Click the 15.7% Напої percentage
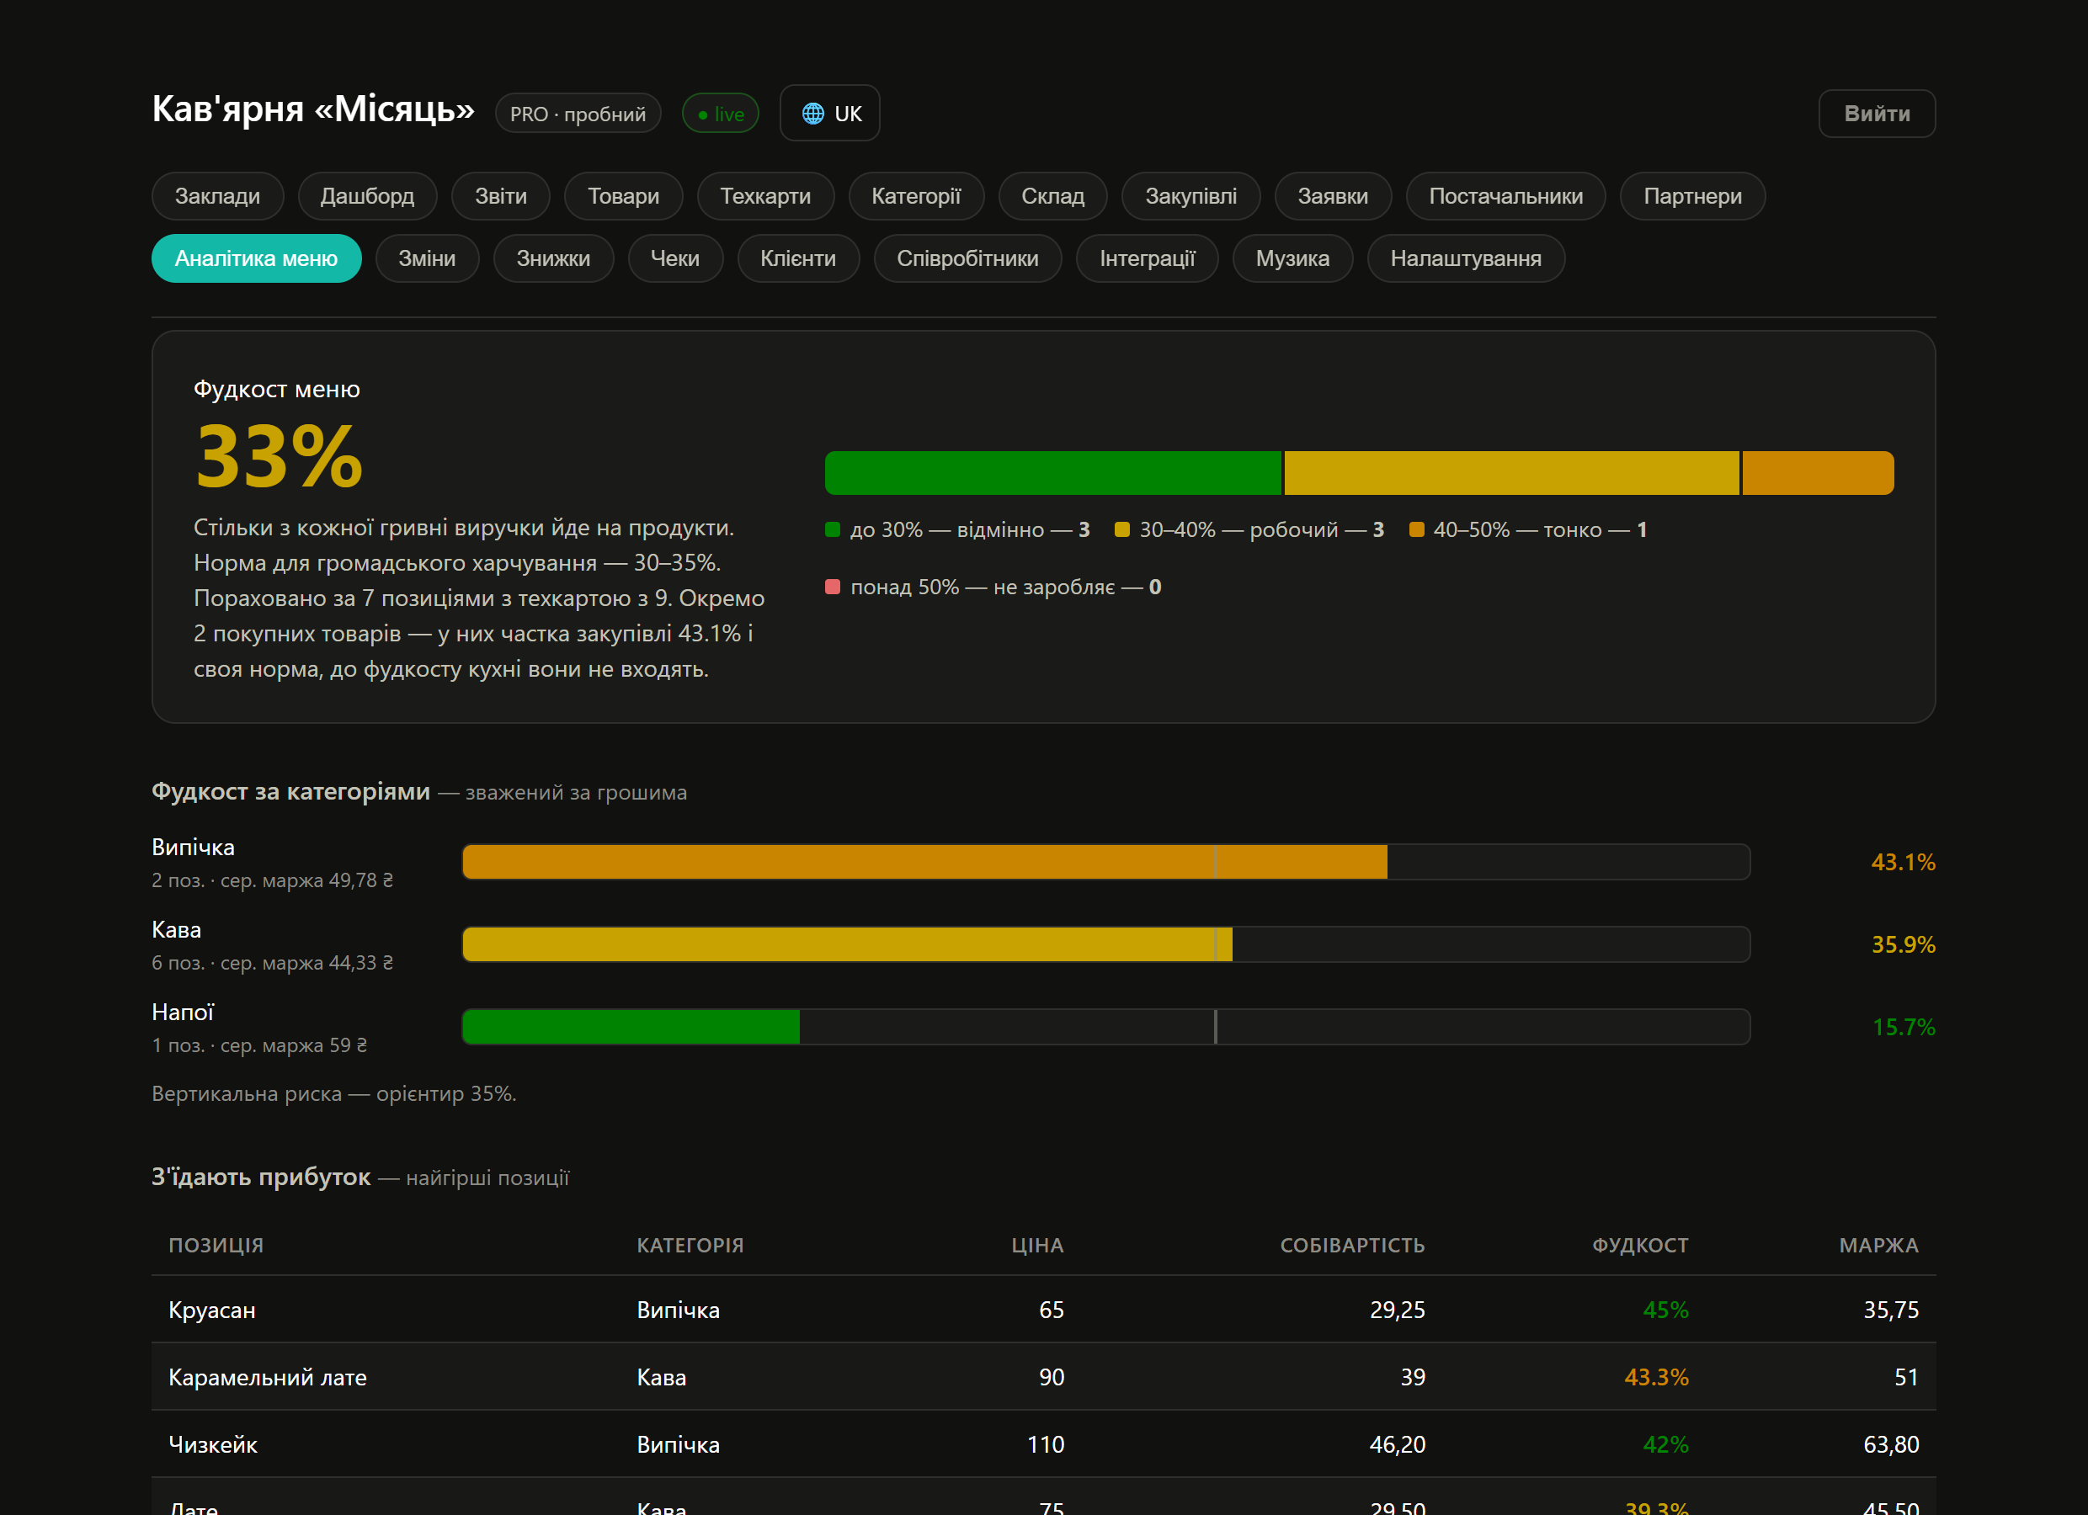This screenshot has height=1515, width=2088. [x=1903, y=1027]
